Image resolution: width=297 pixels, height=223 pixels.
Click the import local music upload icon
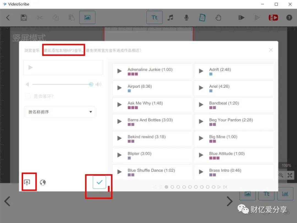point(27,182)
